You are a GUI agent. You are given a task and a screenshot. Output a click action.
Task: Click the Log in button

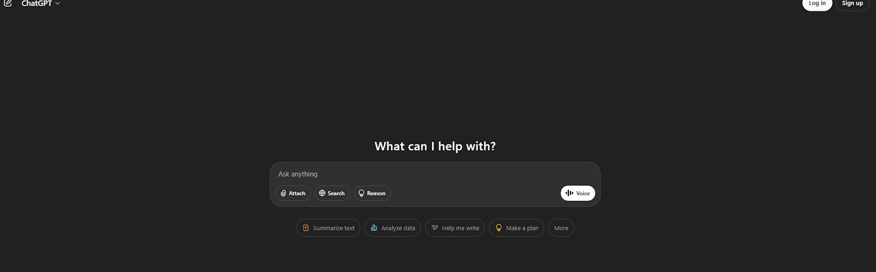pyautogui.click(x=817, y=3)
